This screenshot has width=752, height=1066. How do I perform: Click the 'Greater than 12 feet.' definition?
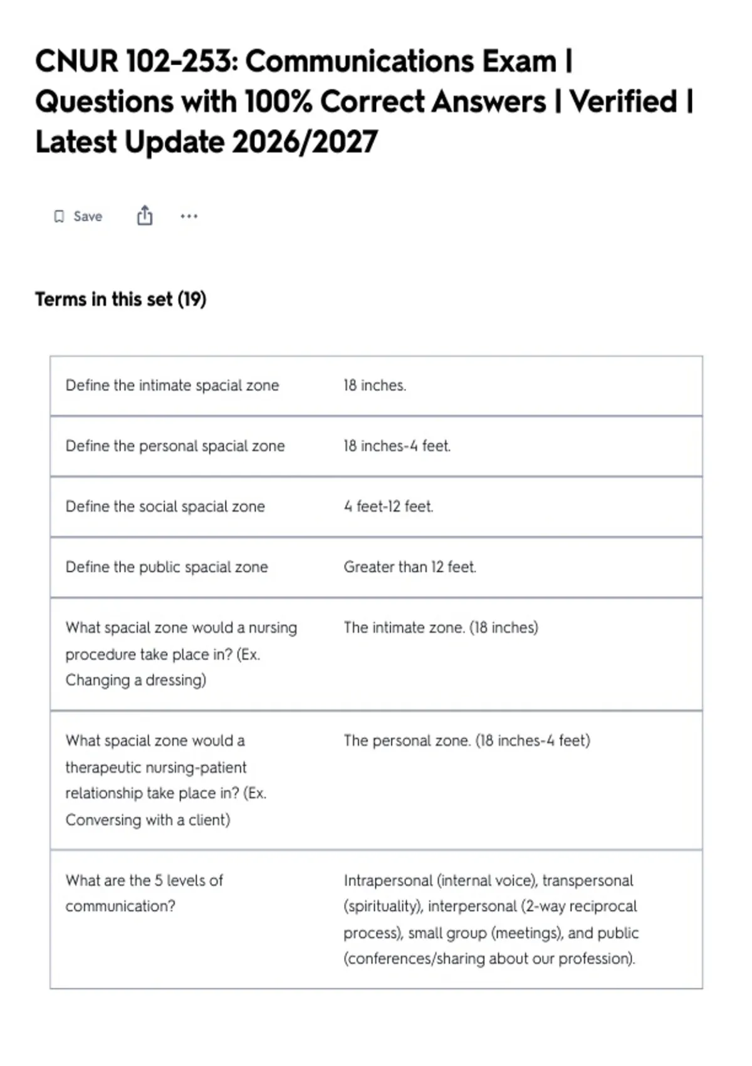click(410, 567)
